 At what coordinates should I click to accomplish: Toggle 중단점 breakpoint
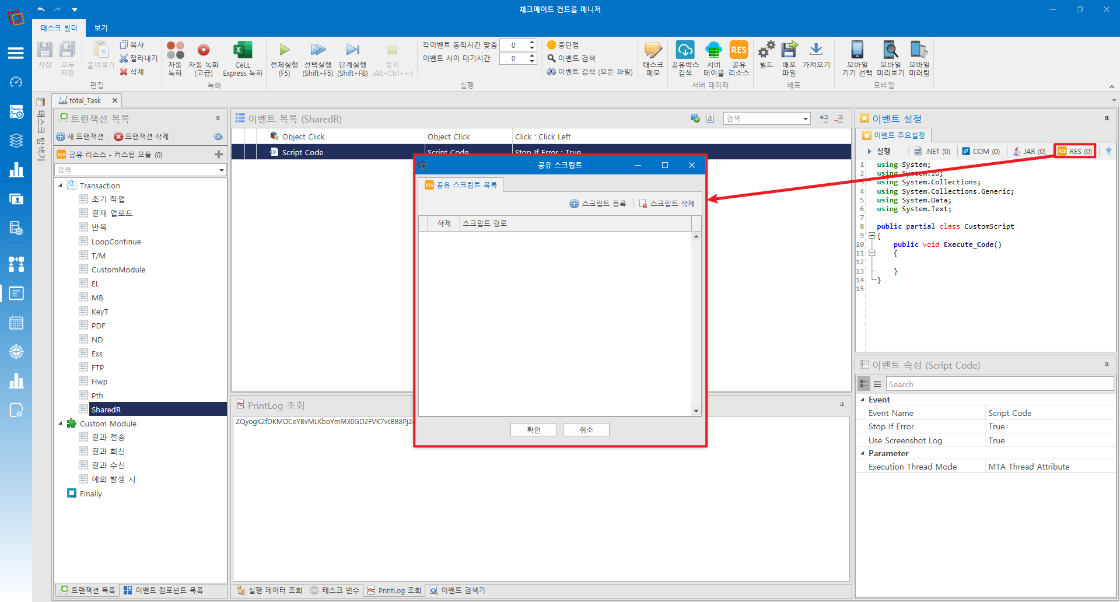(563, 45)
